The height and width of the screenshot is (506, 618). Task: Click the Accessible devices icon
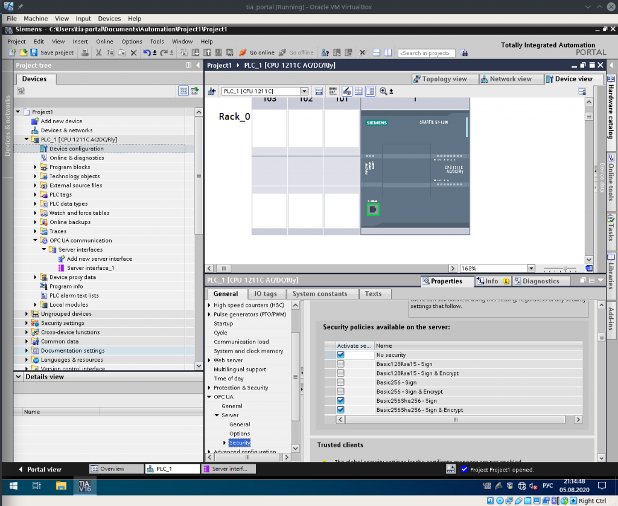coord(325,53)
